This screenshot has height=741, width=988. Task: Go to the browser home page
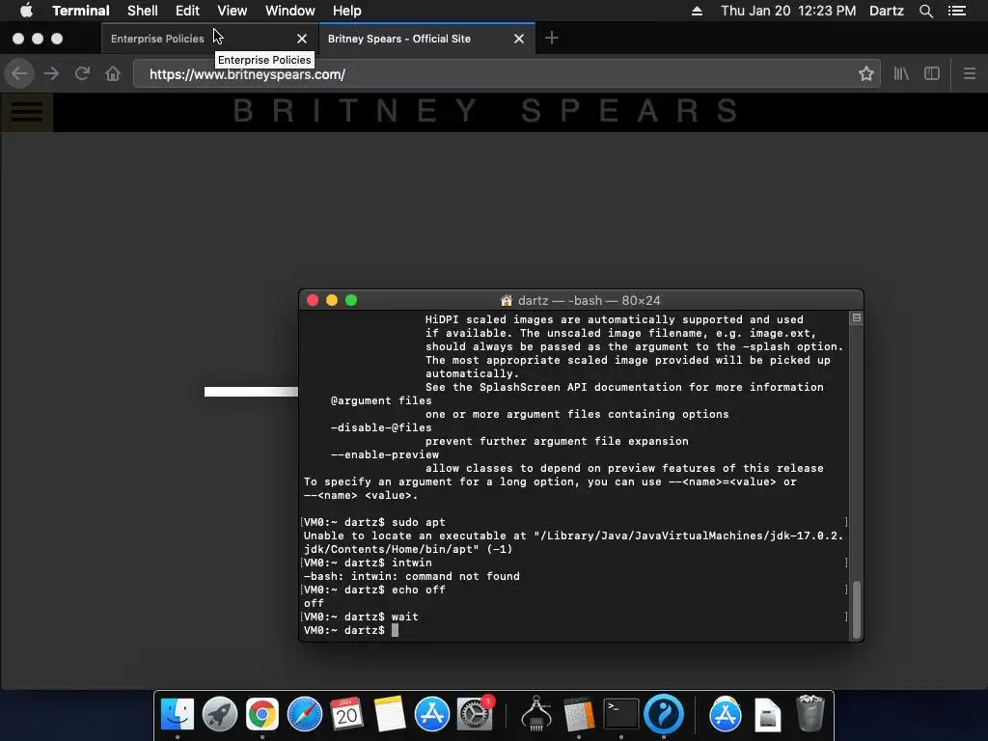[113, 73]
